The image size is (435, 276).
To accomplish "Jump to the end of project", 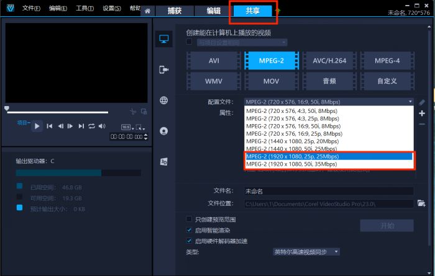I will pyautogui.click(x=81, y=127).
